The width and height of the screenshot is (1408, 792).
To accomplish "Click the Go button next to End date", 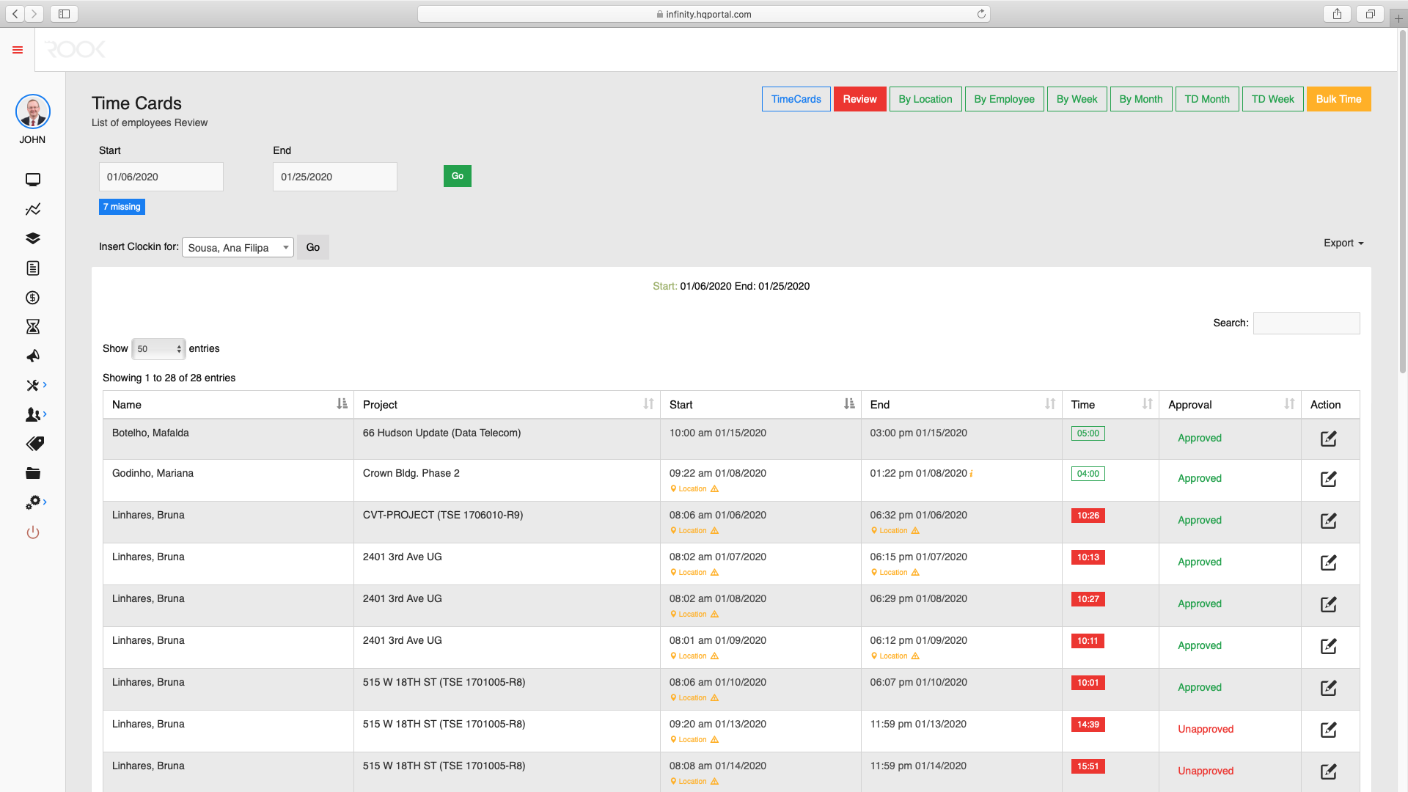I will click(x=457, y=176).
